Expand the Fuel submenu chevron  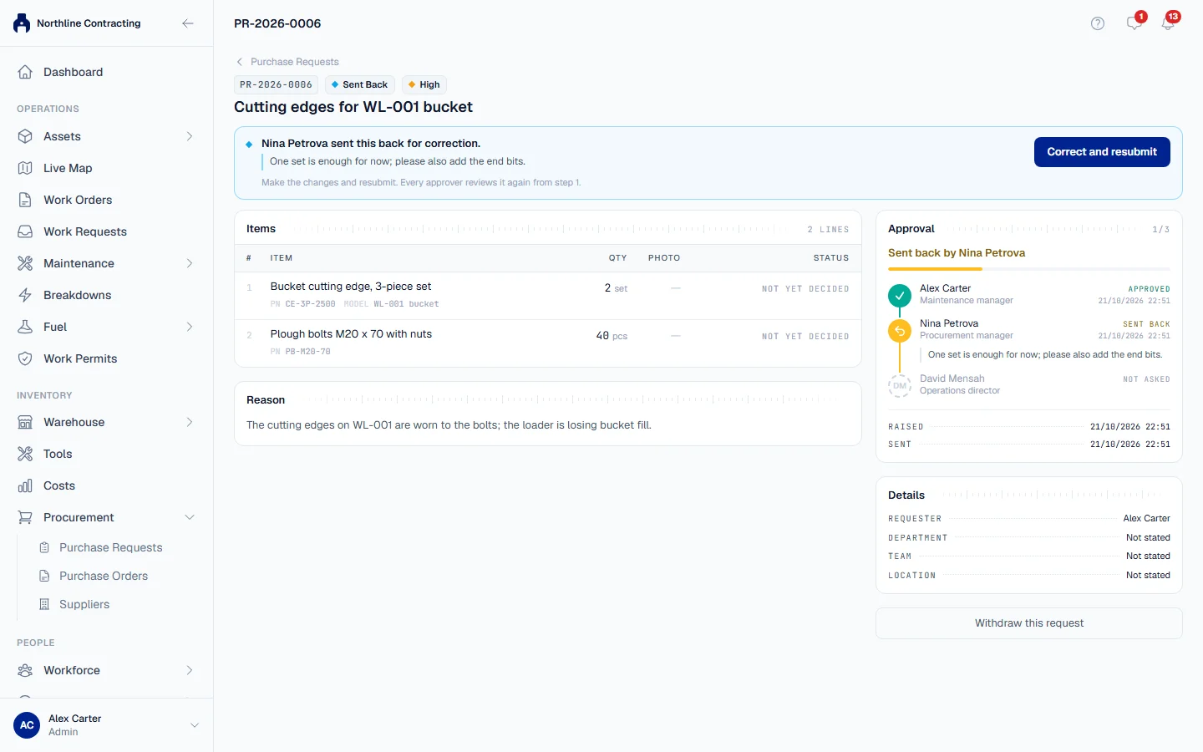pyautogui.click(x=190, y=327)
